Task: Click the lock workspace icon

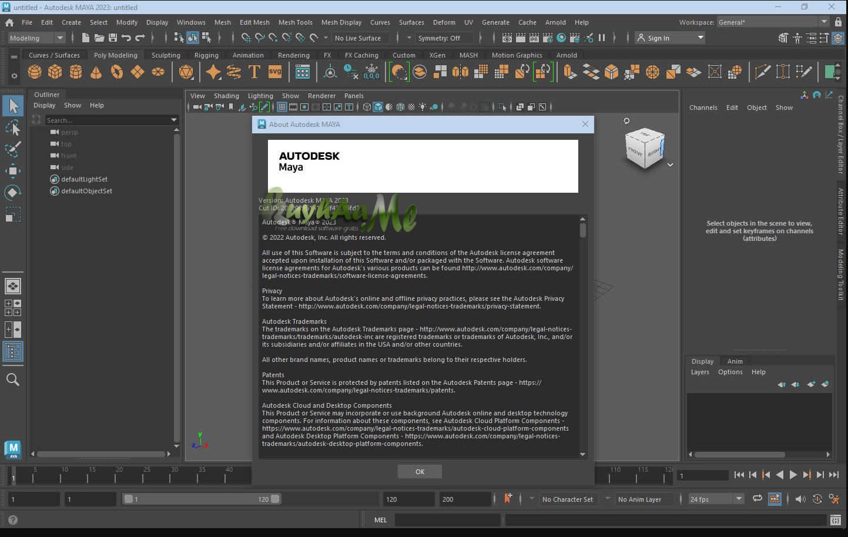Action: (838, 22)
